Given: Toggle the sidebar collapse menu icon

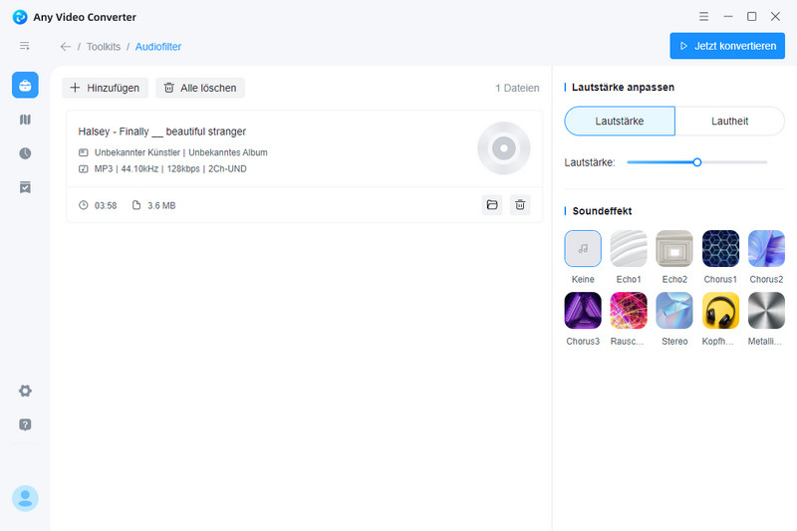Looking at the screenshot, I should [24, 46].
